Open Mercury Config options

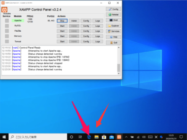[x=86, y=36]
